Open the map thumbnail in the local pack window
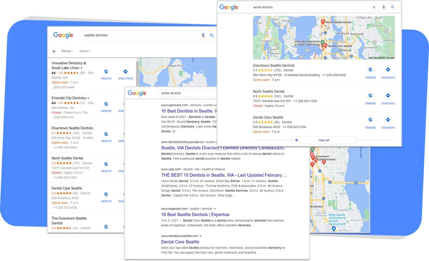 (x=324, y=38)
